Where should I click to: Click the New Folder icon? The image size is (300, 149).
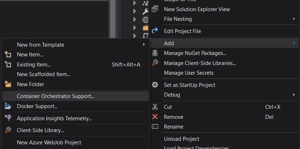tap(8, 84)
